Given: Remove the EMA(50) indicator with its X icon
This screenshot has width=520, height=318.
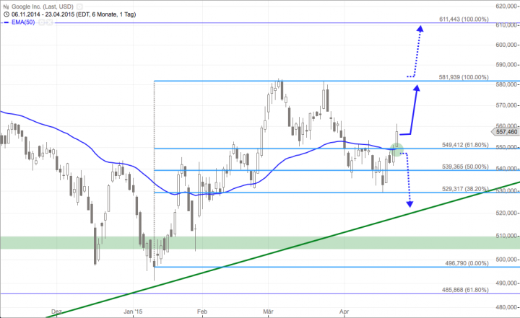Looking at the screenshot, I should [x=50, y=22].
